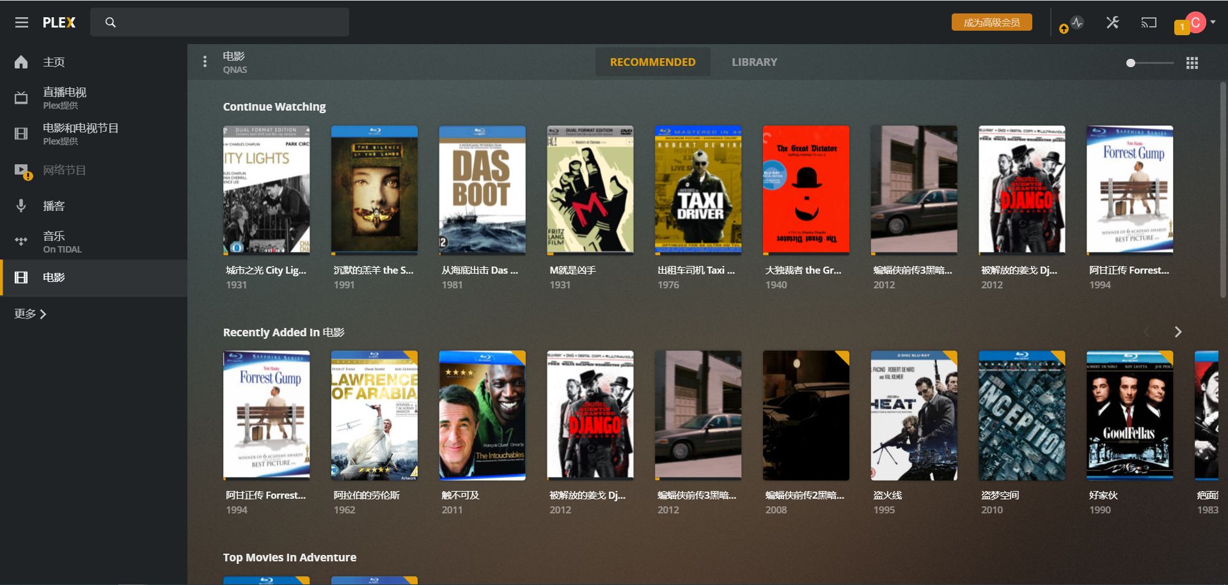Image resolution: width=1228 pixels, height=585 pixels.
Task: Open settings via the wrench icon
Action: click(x=1113, y=22)
